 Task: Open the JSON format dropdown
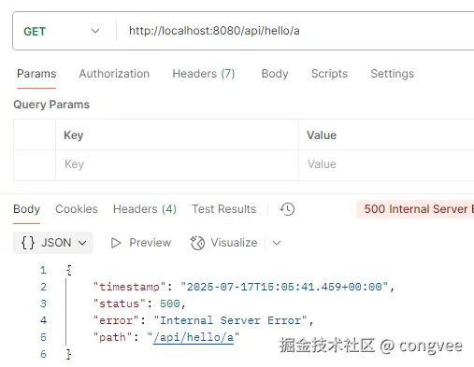click(53, 243)
